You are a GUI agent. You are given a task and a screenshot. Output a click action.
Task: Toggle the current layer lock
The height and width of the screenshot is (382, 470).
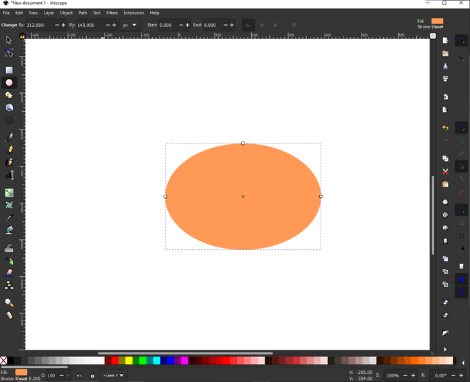tap(92, 376)
